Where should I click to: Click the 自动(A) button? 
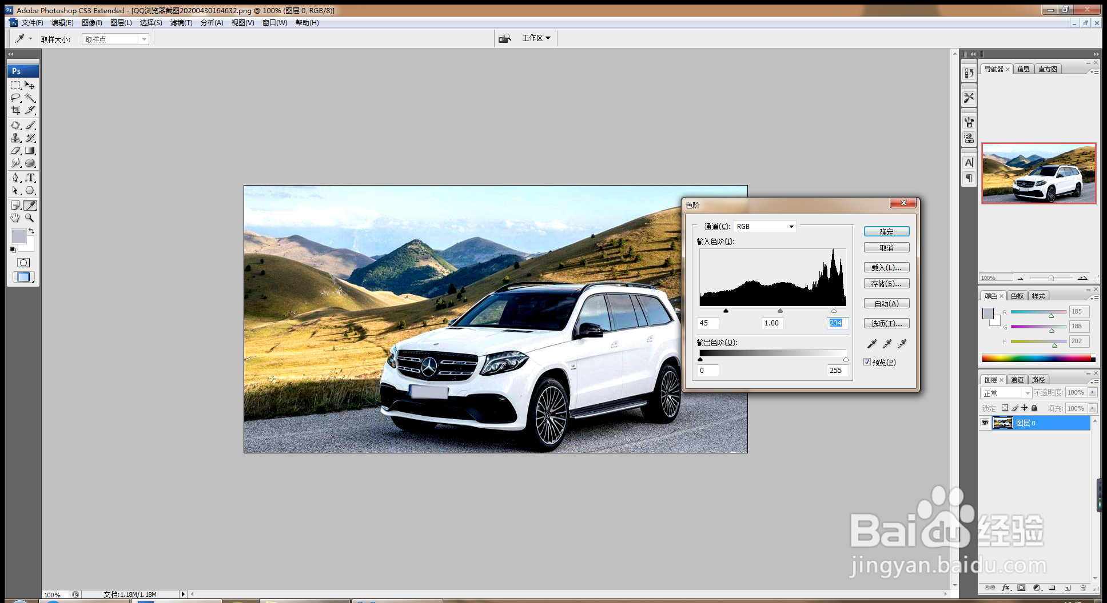pos(886,303)
